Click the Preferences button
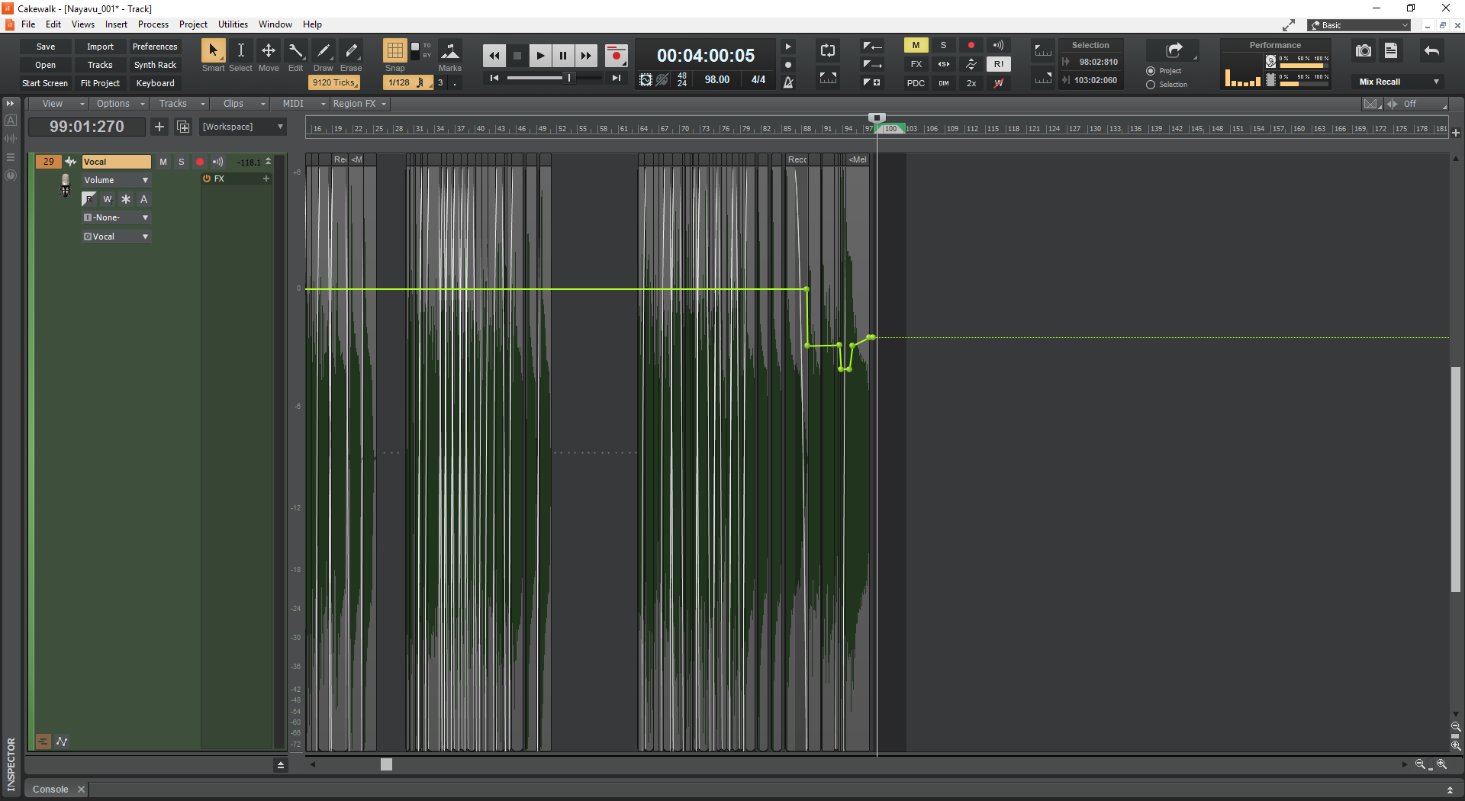1465x801 pixels. (x=155, y=47)
